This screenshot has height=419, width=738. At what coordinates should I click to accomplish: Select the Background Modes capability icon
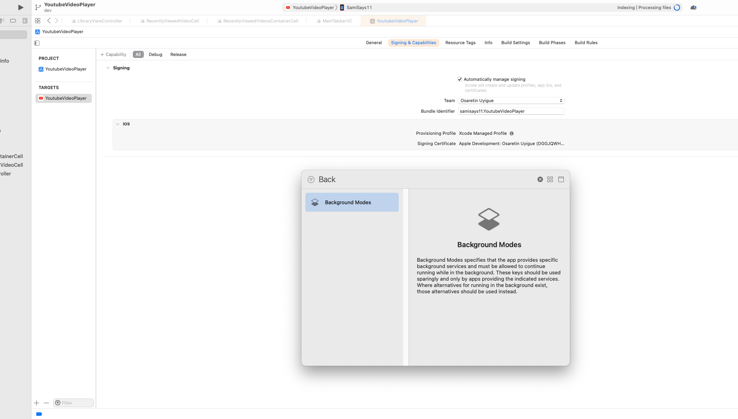tap(314, 202)
